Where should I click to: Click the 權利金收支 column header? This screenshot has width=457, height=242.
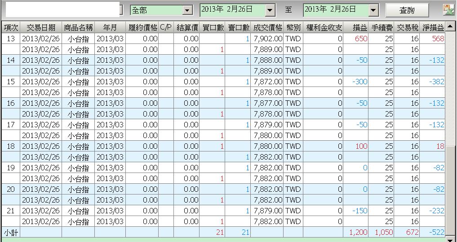click(323, 28)
